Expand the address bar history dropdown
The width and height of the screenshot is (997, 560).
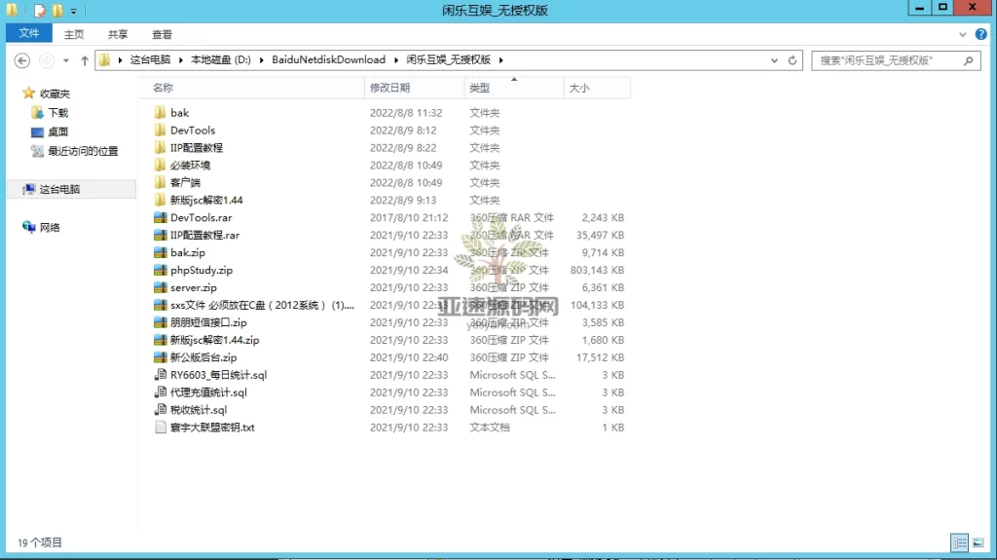tap(774, 60)
